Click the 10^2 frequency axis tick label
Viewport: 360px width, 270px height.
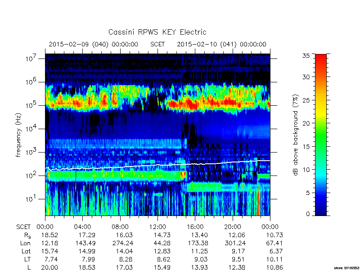point(31,175)
